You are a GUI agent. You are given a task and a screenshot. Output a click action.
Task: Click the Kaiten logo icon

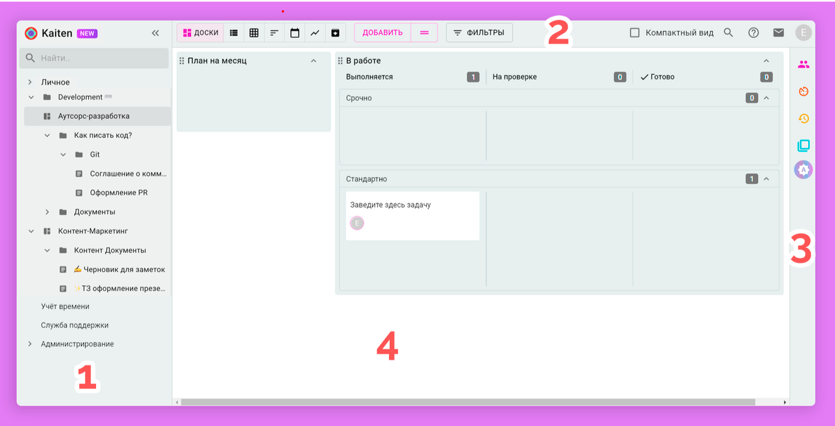point(31,33)
